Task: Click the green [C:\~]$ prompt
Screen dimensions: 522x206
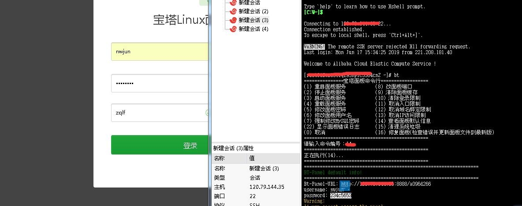Action: pos(313,12)
